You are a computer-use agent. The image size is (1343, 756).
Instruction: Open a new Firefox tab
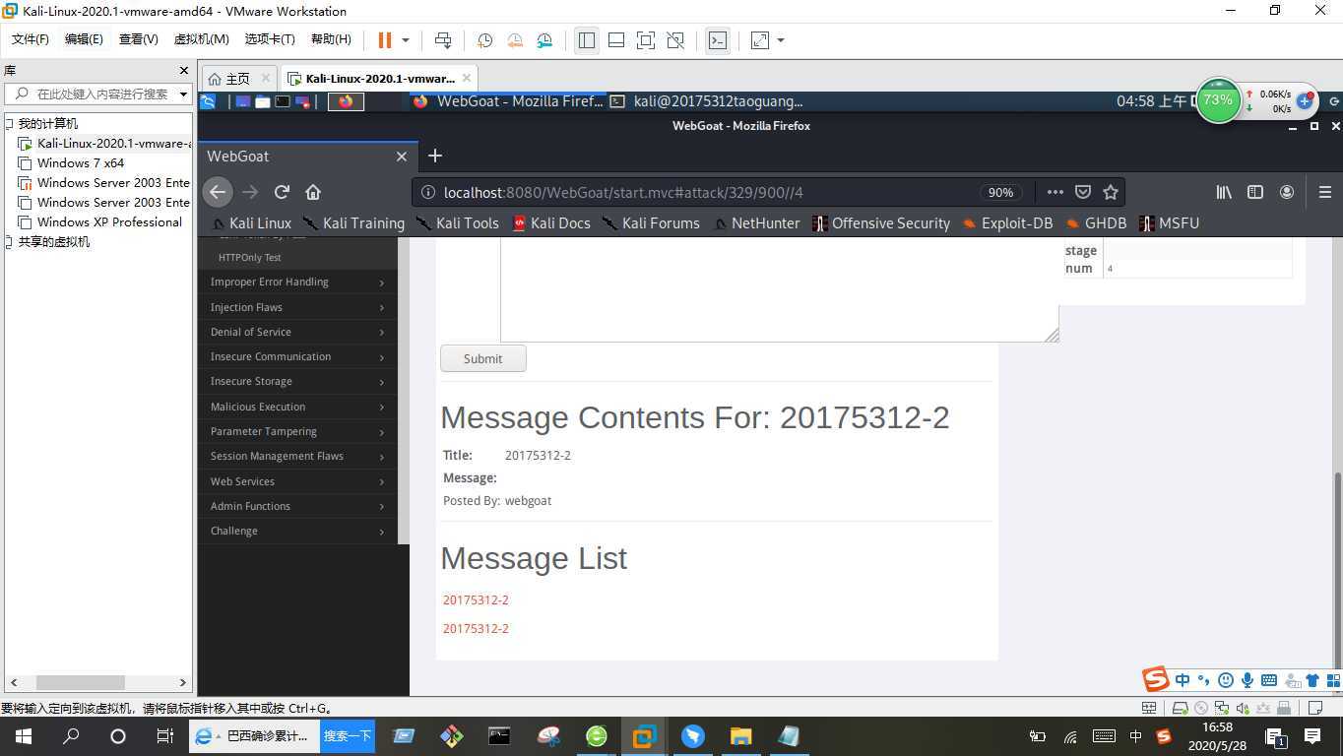(435, 156)
